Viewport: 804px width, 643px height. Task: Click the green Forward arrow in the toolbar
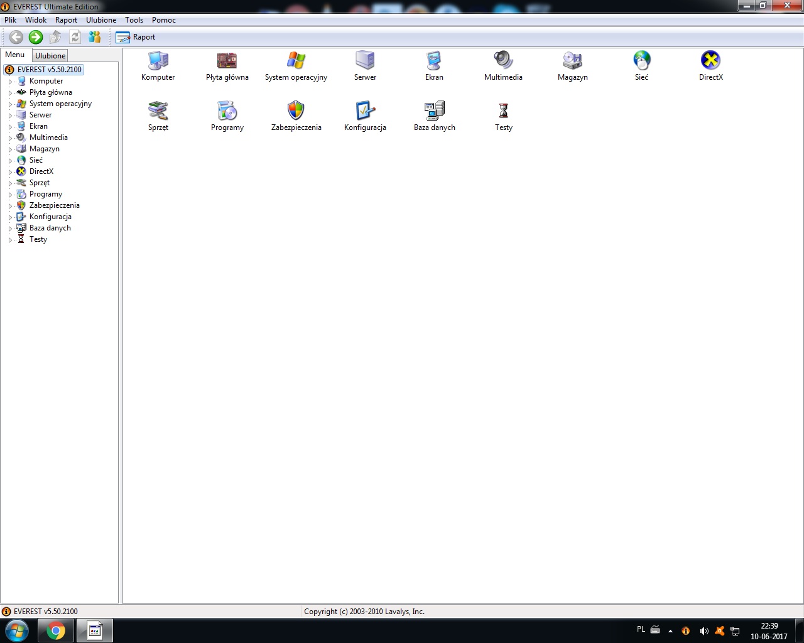click(x=36, y=37)
